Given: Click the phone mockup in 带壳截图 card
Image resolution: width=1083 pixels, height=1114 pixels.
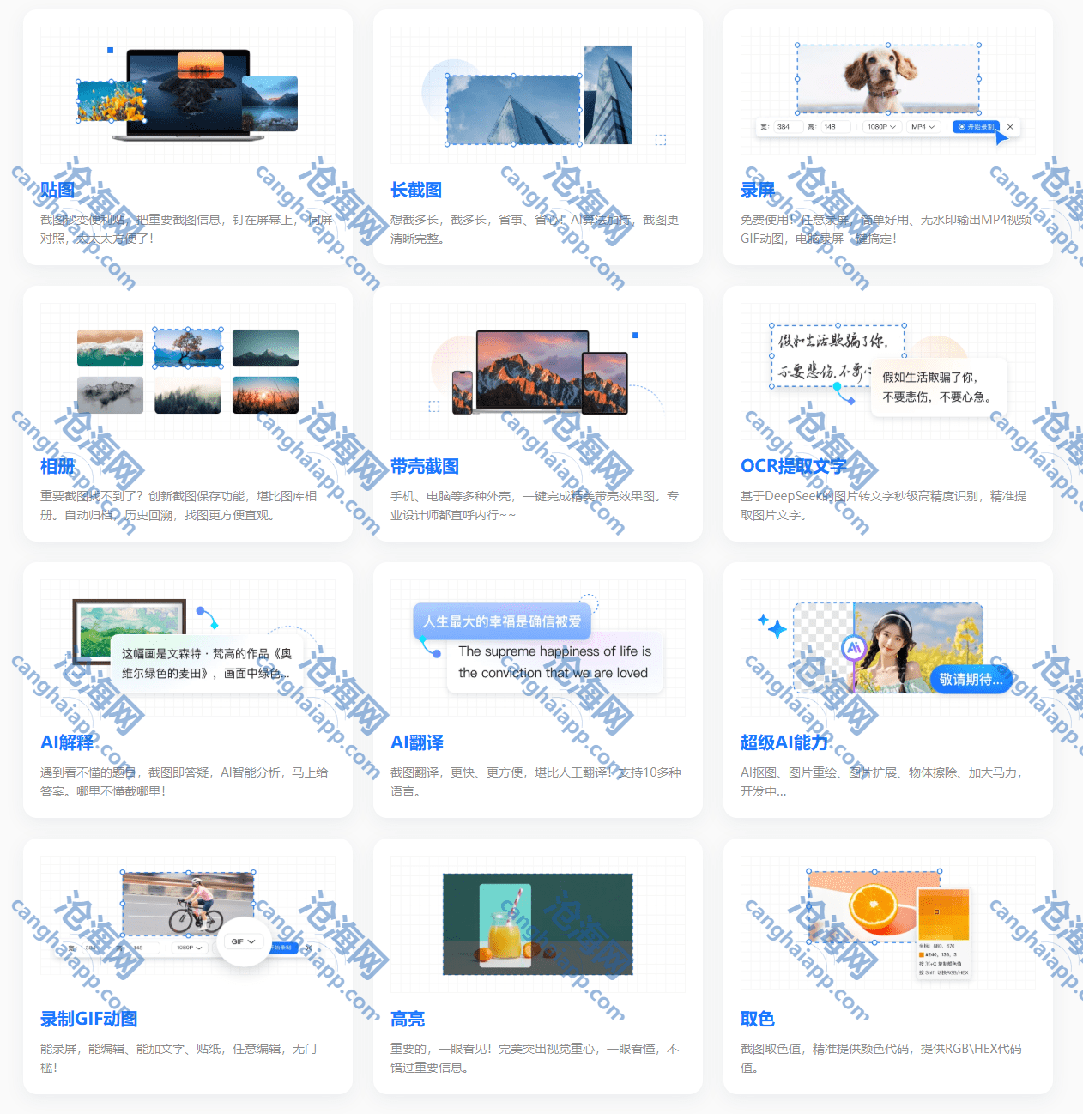Looking at the screenshot, I should [463, 391].
